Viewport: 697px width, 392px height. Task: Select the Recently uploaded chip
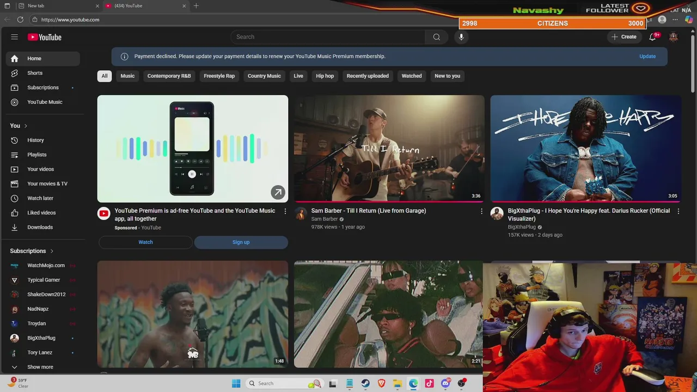(368, 76)
